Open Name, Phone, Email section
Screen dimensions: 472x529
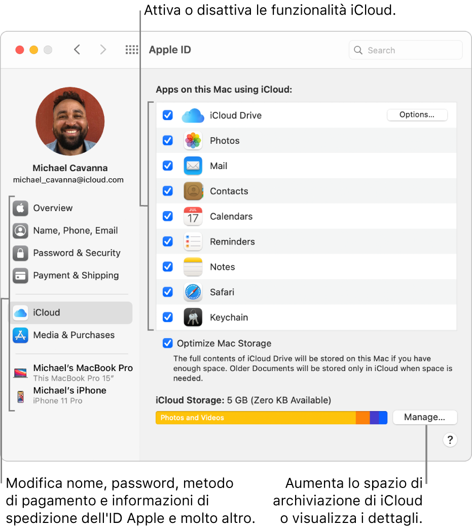pyautogui.click(x=71, y=231)
